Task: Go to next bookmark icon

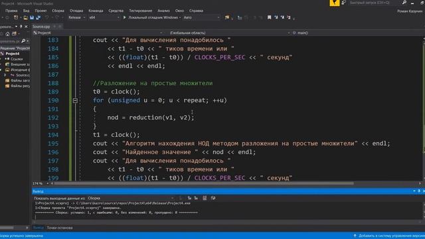Action: (282, 17)
